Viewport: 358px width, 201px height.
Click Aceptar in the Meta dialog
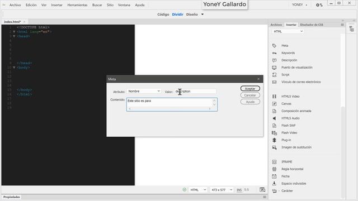pos(250,88)
